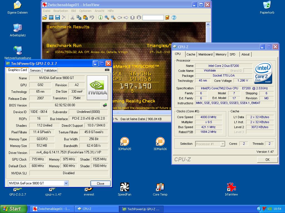Screen dimensions: 285x213
Task: Click the Save floppy disk icon in IrfanView
Action: click(x=58, y=17)
